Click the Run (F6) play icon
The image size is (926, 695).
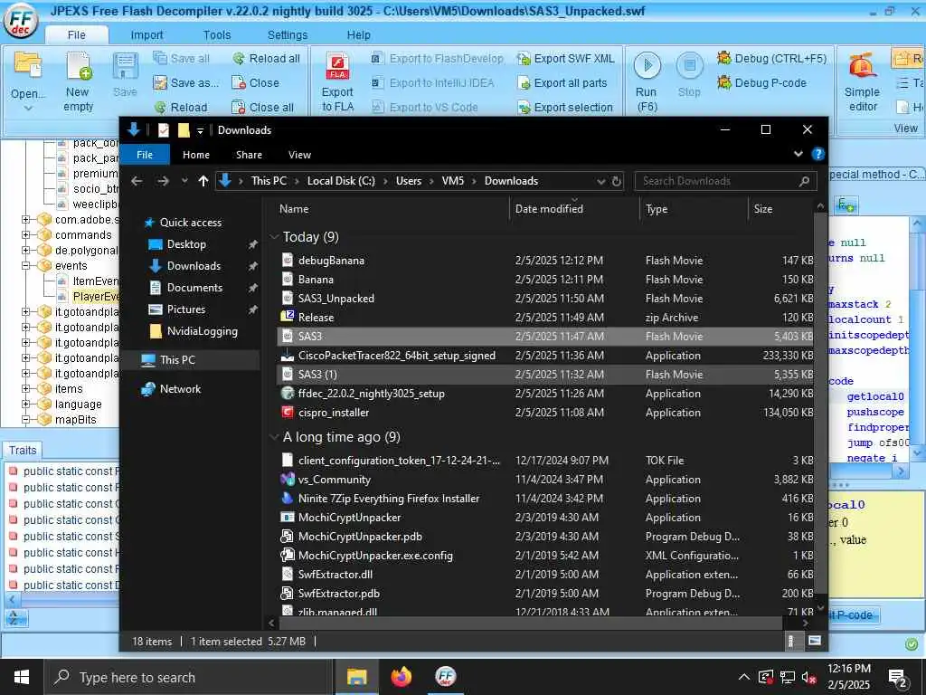[647, 65]
